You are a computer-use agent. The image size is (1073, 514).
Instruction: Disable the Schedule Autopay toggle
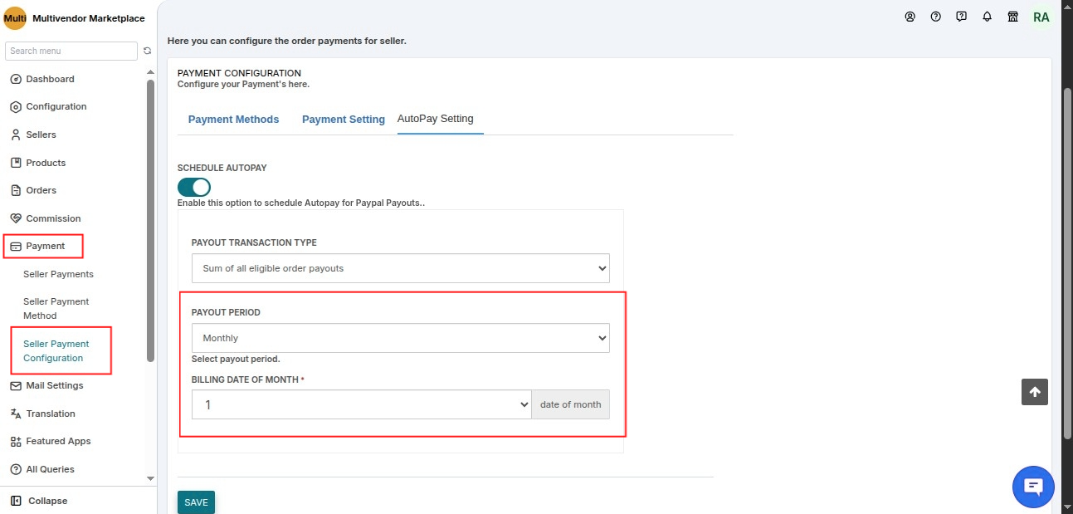tap(194, 187)
